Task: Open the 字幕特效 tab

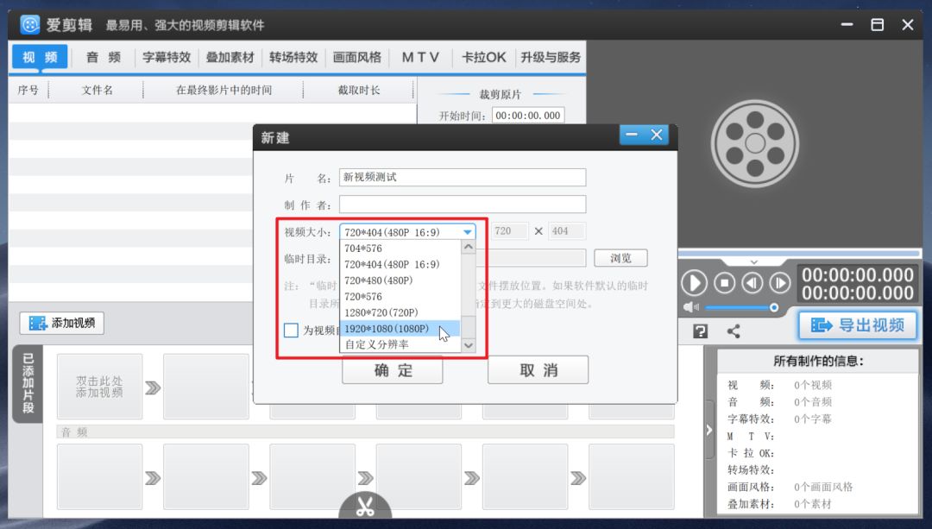Action: point(166,57)
